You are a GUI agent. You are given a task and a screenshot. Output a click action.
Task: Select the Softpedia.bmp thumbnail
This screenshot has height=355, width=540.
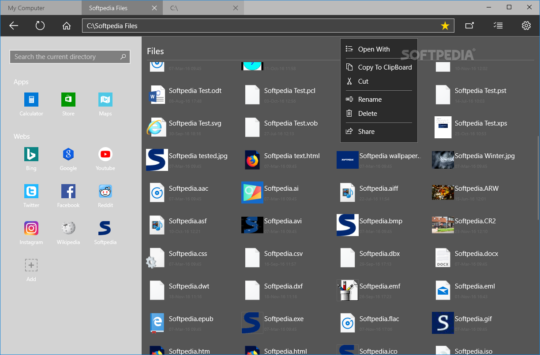coord(348,225)
